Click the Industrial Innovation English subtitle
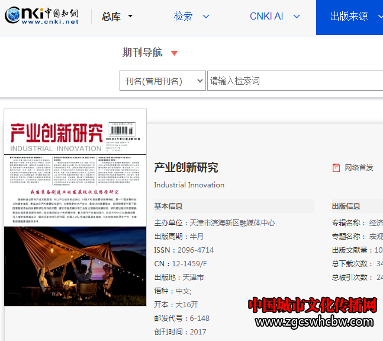The height and width of the screenshot is (341, 383). point(189,184)
